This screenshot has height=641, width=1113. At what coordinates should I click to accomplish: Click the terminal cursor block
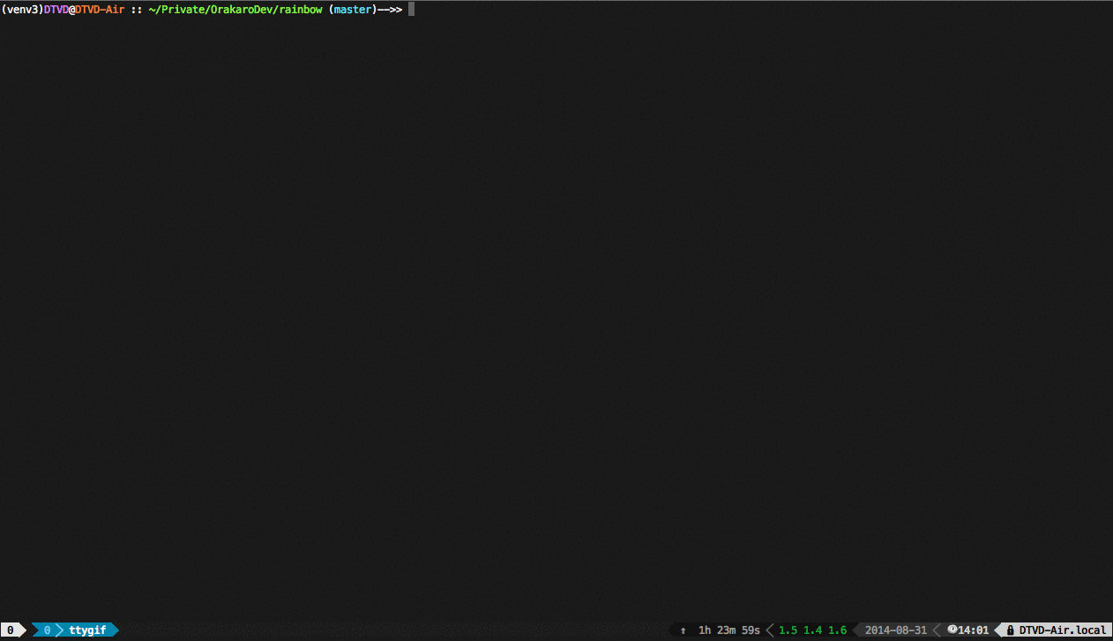click(x=411, y=10)
